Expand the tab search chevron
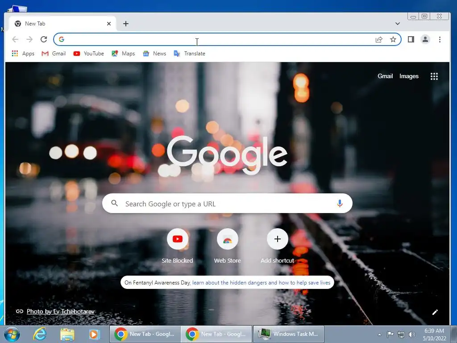The height and width of the screenshot is (343, 457). pos(398,24)
